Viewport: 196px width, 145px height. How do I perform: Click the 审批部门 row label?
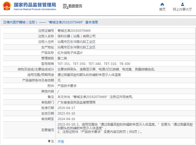click(48, 102)
